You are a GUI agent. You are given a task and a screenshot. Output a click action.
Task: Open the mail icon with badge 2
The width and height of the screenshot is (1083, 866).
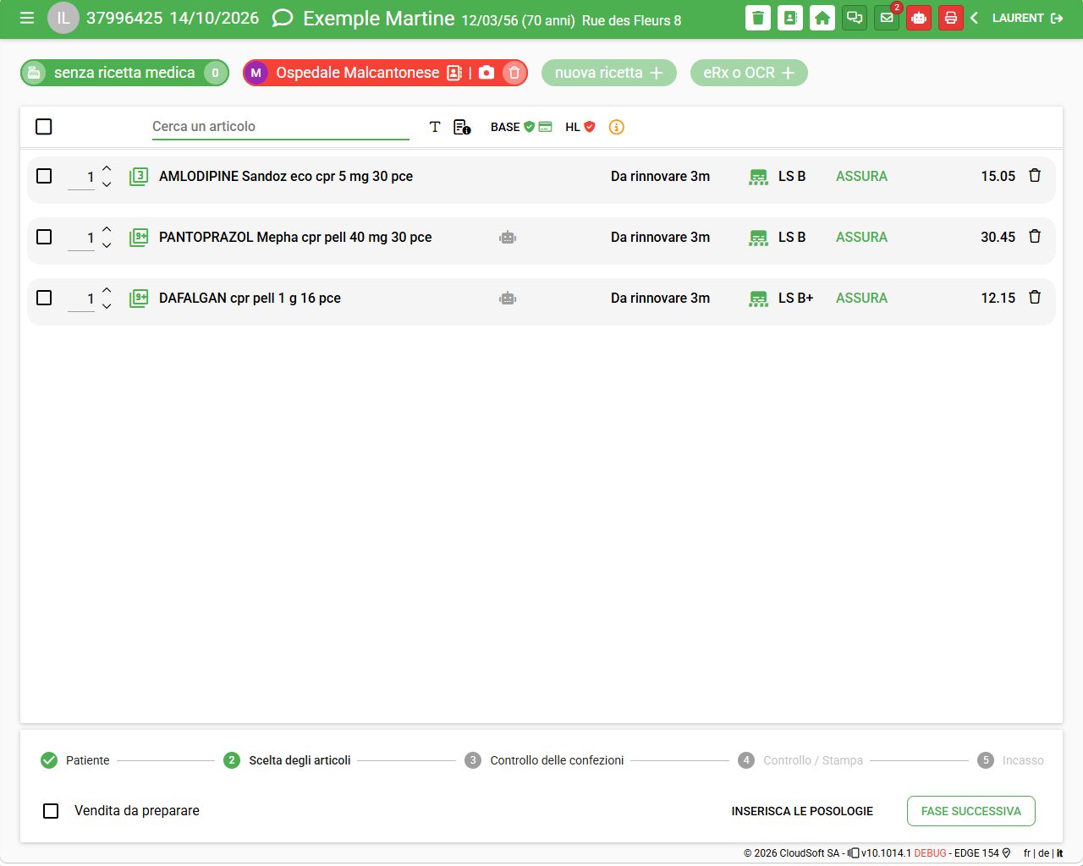click(887, 18)
